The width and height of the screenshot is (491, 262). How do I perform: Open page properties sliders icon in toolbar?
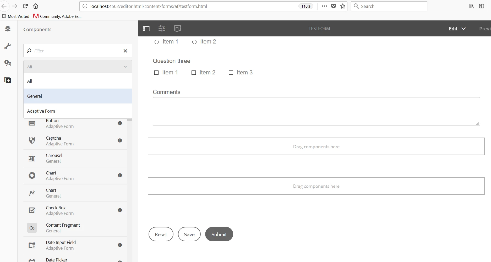coord(162,28)
